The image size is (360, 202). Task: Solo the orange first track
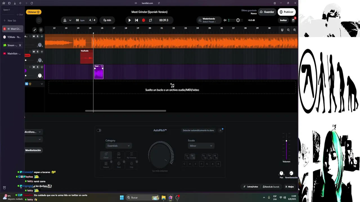point(38,36)
